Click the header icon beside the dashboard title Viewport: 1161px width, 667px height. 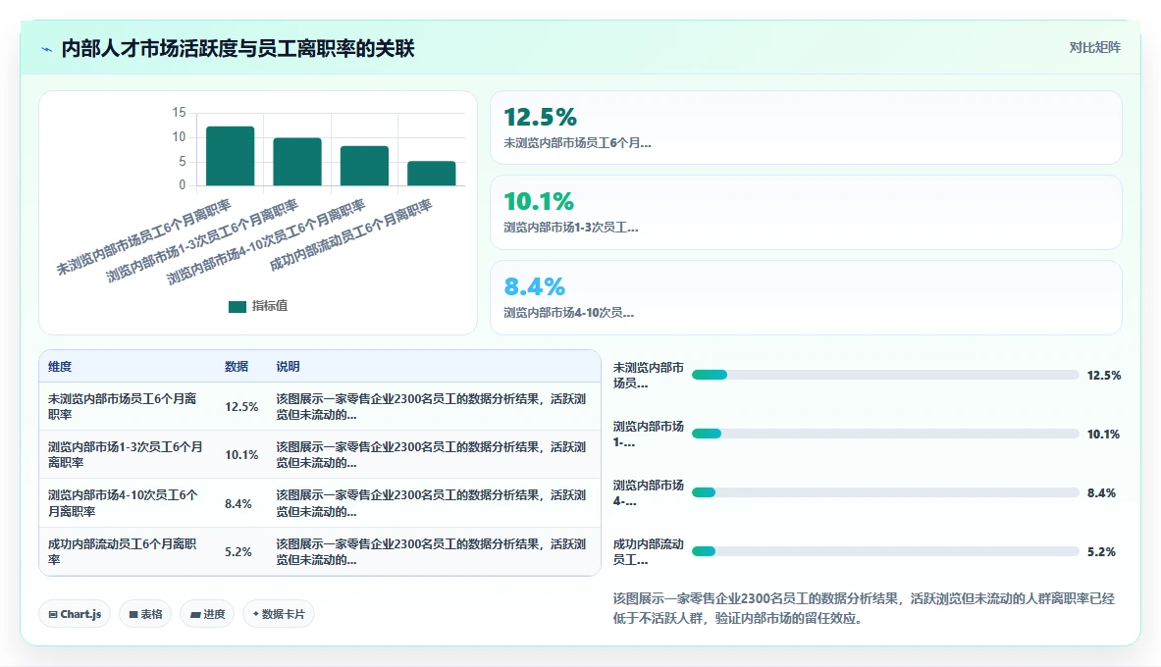tap(47, 50)
